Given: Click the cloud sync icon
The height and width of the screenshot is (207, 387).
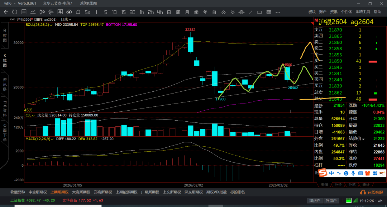Looking at the screenshot, I should point(69,12).
